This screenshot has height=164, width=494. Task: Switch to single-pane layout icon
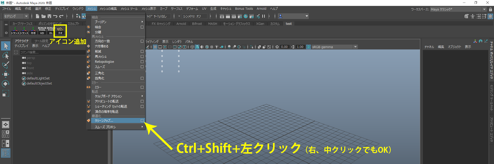tap(6, 125)
